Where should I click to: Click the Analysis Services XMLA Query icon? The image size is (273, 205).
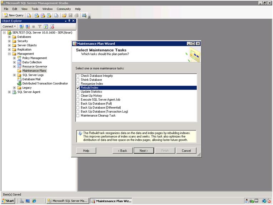pyautogui.click(x=49, y=15)
